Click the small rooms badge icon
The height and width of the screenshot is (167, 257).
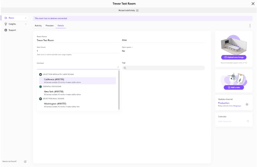(x=40, y=99)
